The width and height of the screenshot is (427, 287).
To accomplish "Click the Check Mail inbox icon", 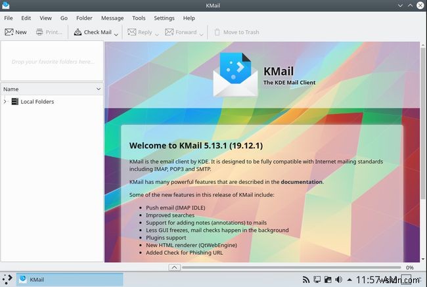I will [x=78, y=32].
